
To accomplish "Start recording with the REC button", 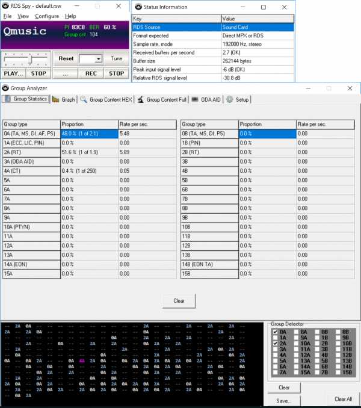I will [91, 73].
